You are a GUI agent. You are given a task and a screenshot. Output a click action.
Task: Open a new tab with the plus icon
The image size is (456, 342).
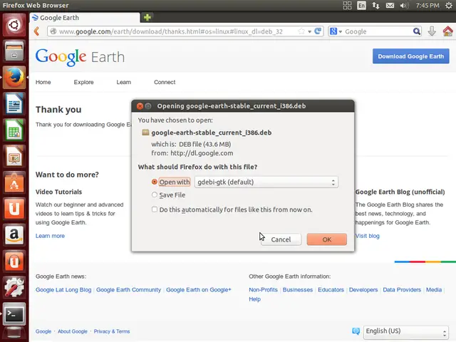click(x=147, y=17)
